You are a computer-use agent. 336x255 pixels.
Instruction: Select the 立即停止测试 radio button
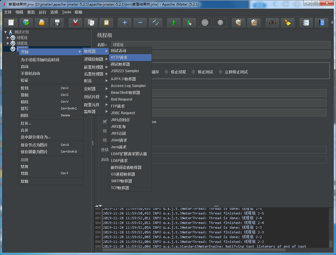(221, 72)
